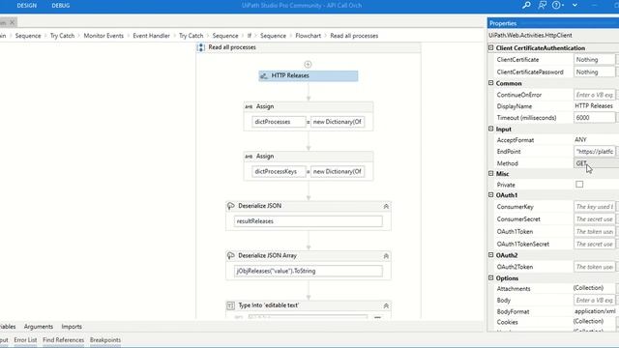The image size is (619, 348).
Task: Open the Breakpoints tab
Action: [105, 339]
